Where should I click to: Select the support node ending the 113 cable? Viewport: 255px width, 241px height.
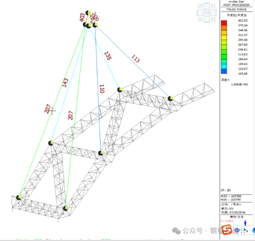pos(170,98)
